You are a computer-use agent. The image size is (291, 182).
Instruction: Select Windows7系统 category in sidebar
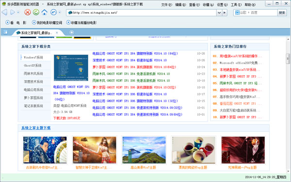coord(33,57)
